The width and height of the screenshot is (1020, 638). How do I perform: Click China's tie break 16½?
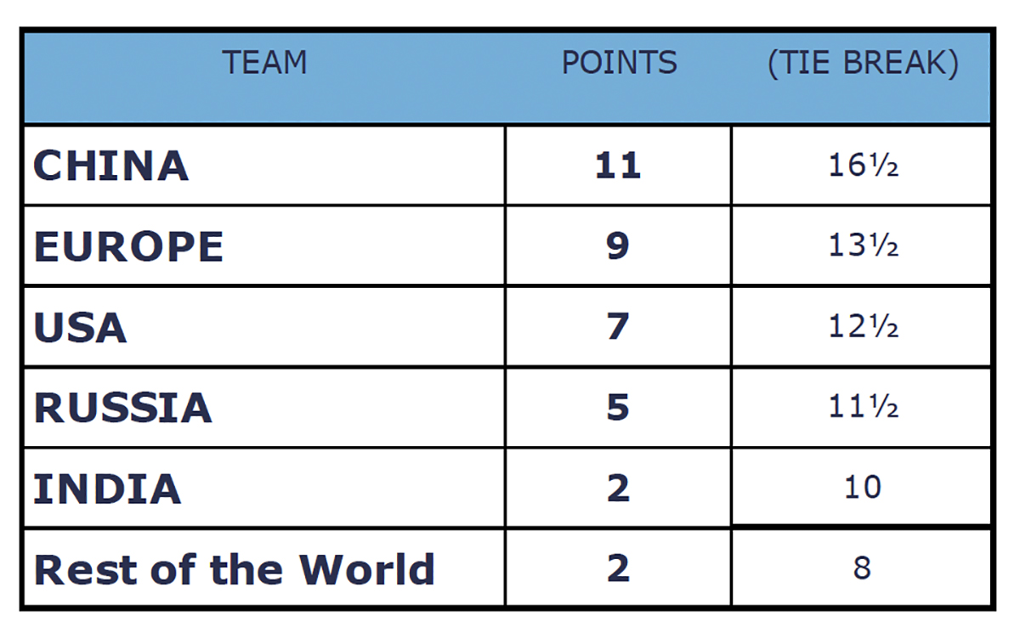pos(863,165)
